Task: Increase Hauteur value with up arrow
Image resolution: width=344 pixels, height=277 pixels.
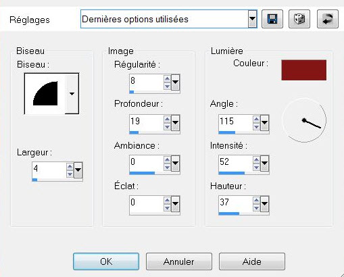Action: click(256, 200)
